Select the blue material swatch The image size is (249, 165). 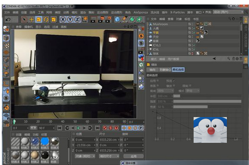click(x=45, y=141)
